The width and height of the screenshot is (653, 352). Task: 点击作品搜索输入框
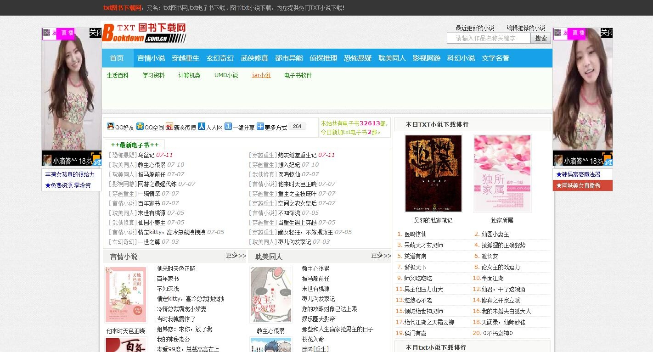coord(488,38)
